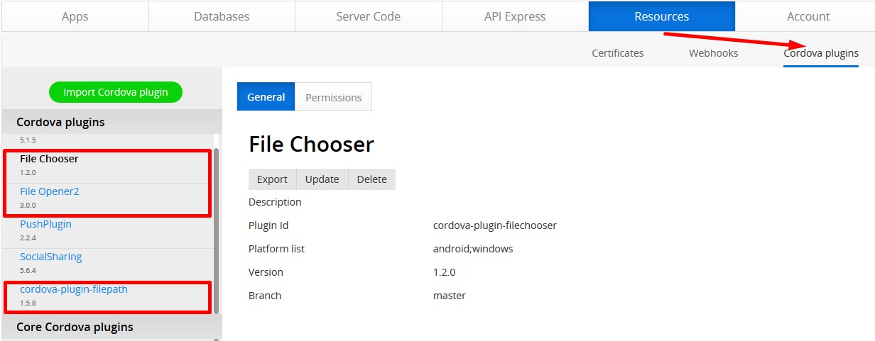The height and width of the screenshot is (341, 875).
Task: Open the File Opener2 plugin
Action: pos(50,191)
